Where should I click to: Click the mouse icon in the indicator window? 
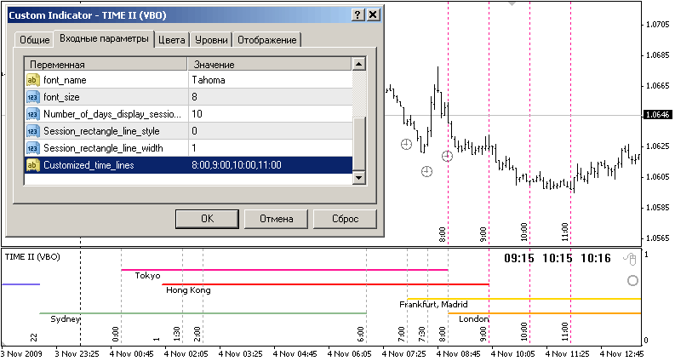630,259
